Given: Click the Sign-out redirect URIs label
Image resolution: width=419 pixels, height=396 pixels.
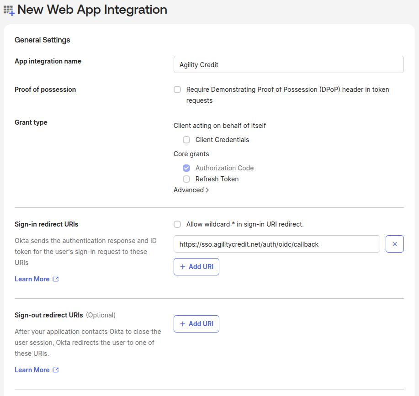Looking at the screenshot, I should pos(48,315).
